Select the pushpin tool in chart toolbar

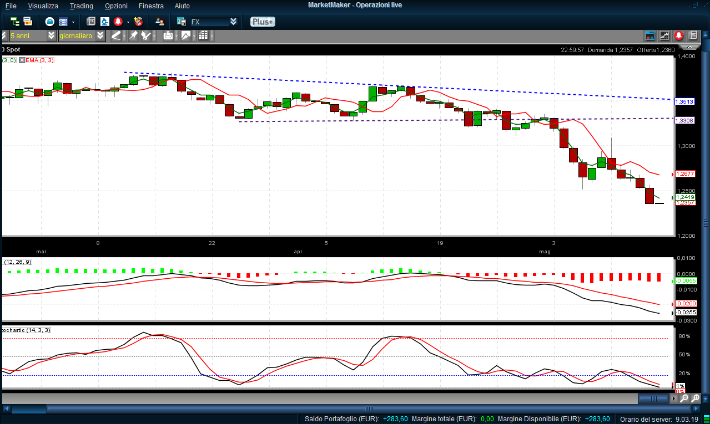(133, 35)
